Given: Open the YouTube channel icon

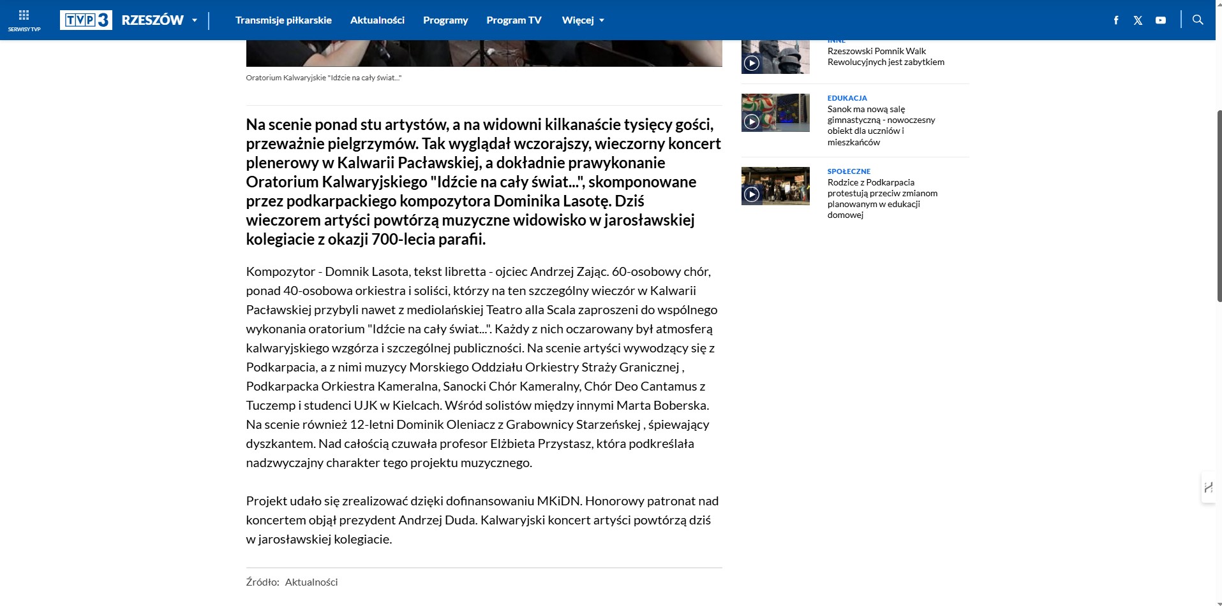Looking at the screenshot, I should tap(1160, 20).
